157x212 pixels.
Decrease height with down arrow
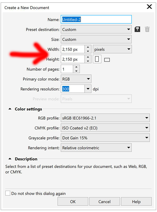pos(88,61)
